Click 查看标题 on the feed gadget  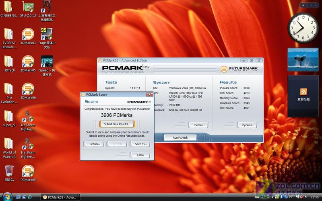[303, 99]
